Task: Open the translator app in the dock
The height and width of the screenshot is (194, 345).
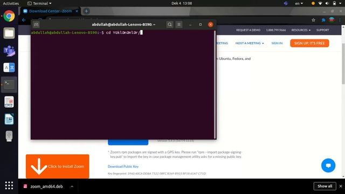Action: tap(9, 67)
